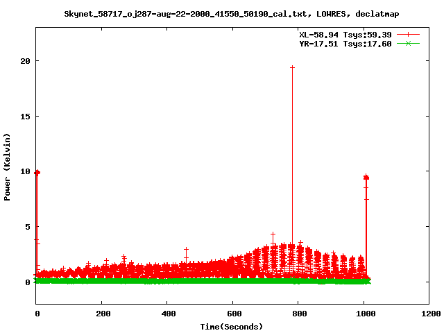Click the green line sample in the legend
The width and height of the screenshot is (444, 333).
pos(408,43)
